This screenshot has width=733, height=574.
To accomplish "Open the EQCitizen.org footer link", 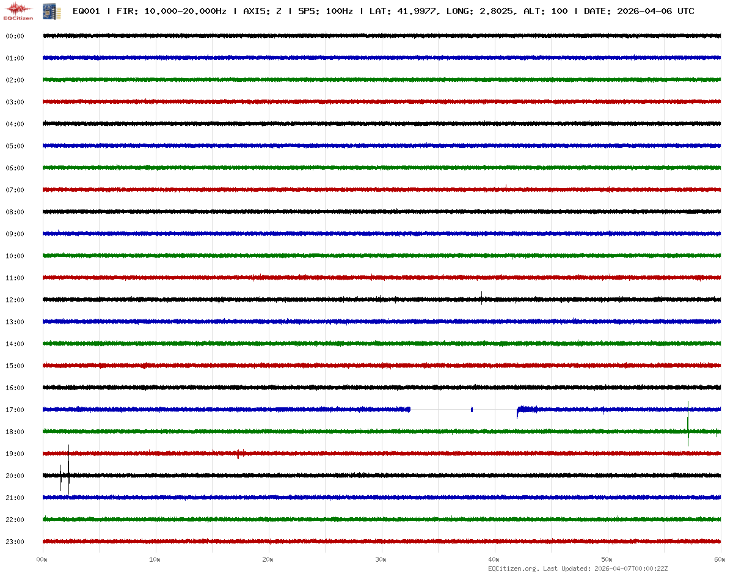I will pyautogui.click(x=513, y=569).
